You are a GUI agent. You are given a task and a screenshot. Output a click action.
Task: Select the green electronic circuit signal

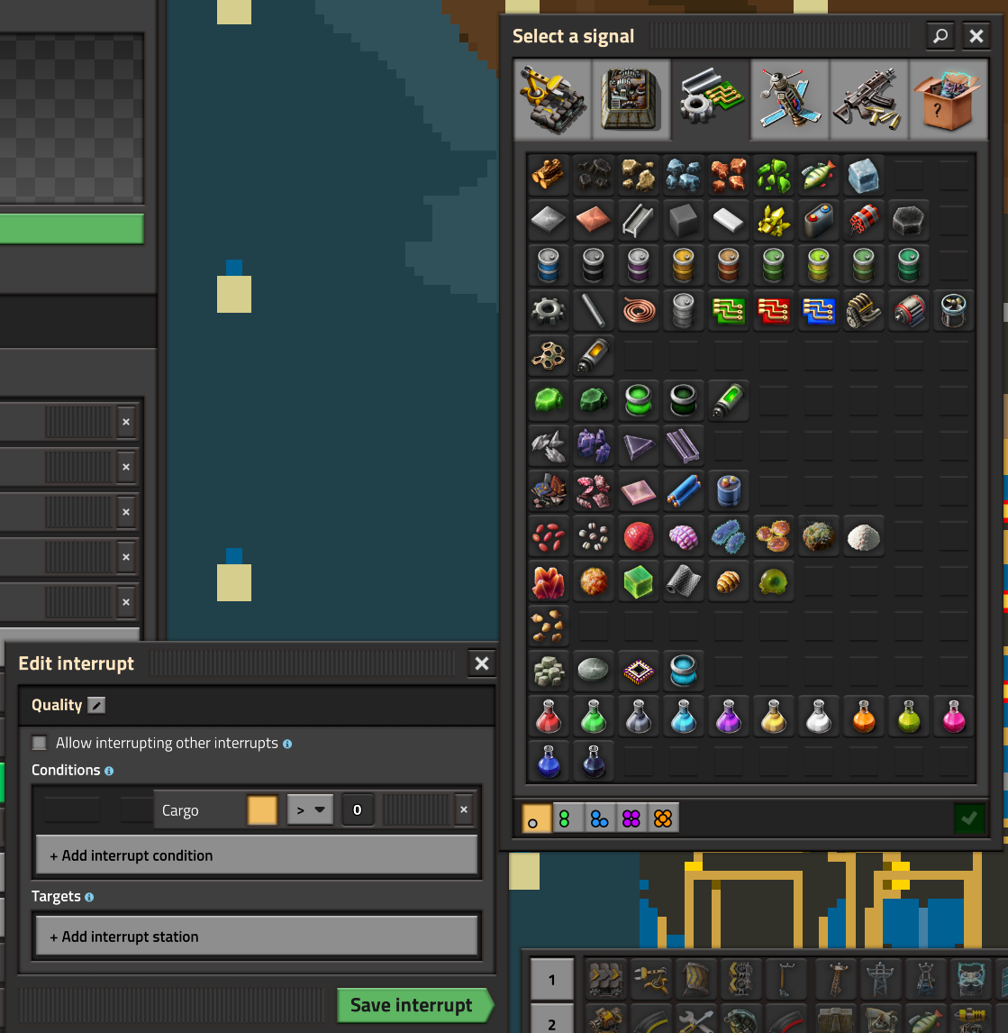point(728,310)
